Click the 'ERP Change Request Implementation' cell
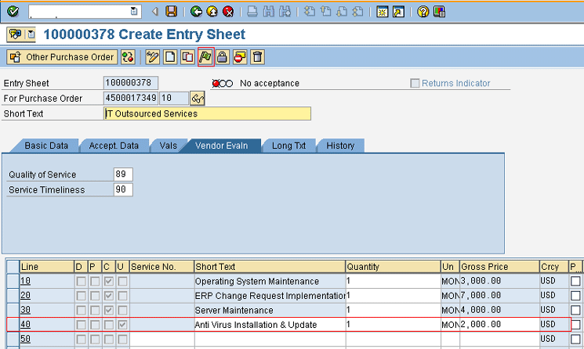This screenshot has width=584, height=349. 270,296
